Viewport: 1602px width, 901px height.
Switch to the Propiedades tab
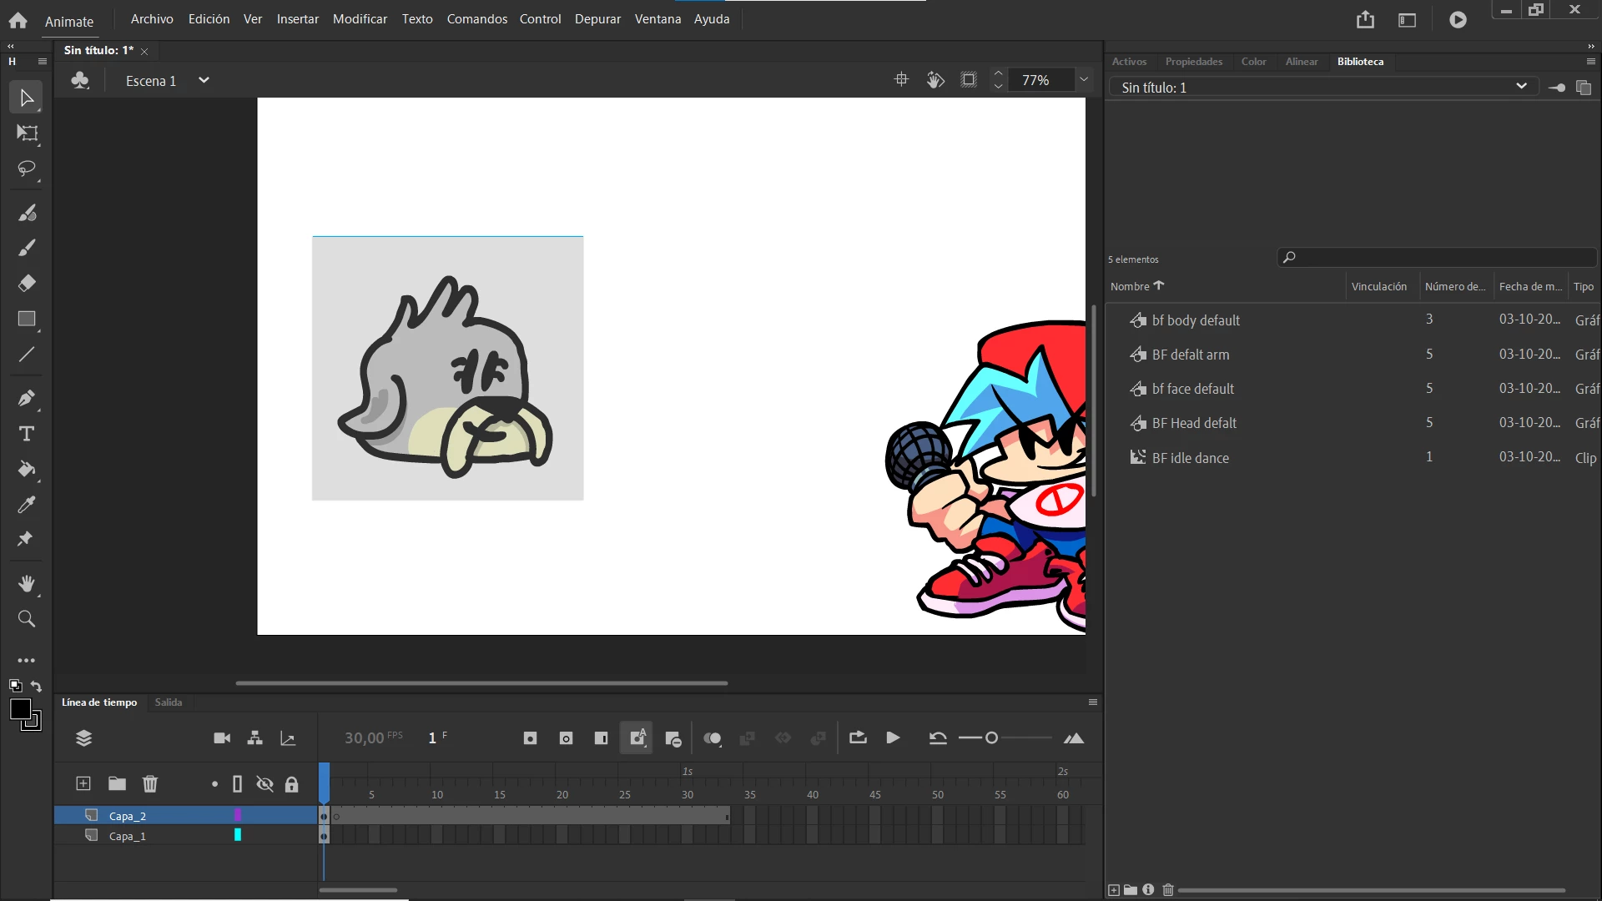1193,62
